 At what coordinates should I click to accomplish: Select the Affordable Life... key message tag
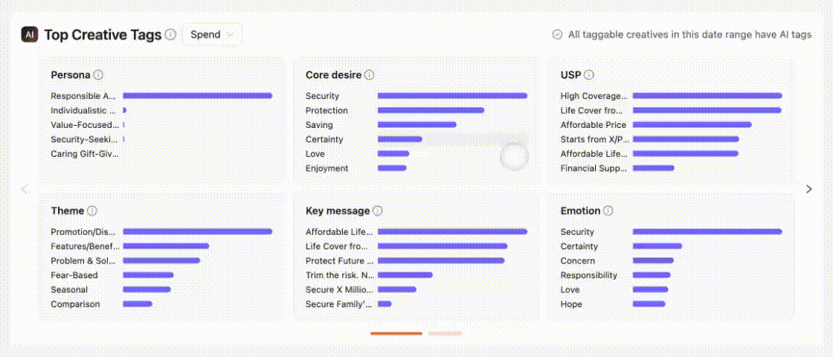[x=339, y=232]
